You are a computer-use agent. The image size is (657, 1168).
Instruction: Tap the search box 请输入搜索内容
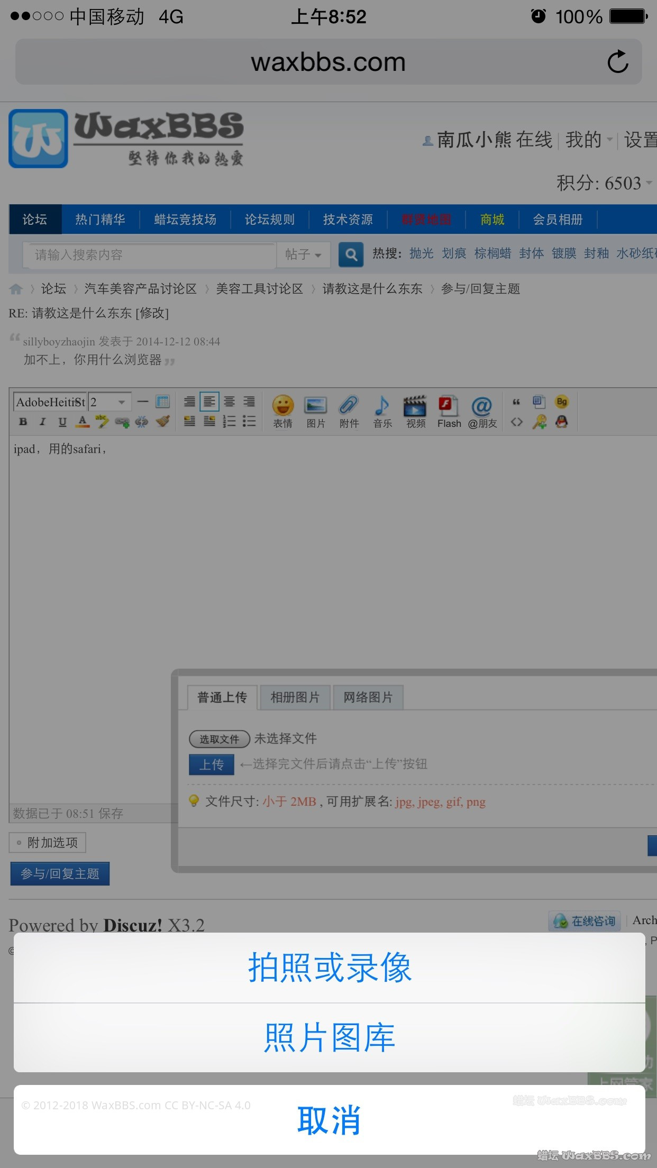coord(148,254)
